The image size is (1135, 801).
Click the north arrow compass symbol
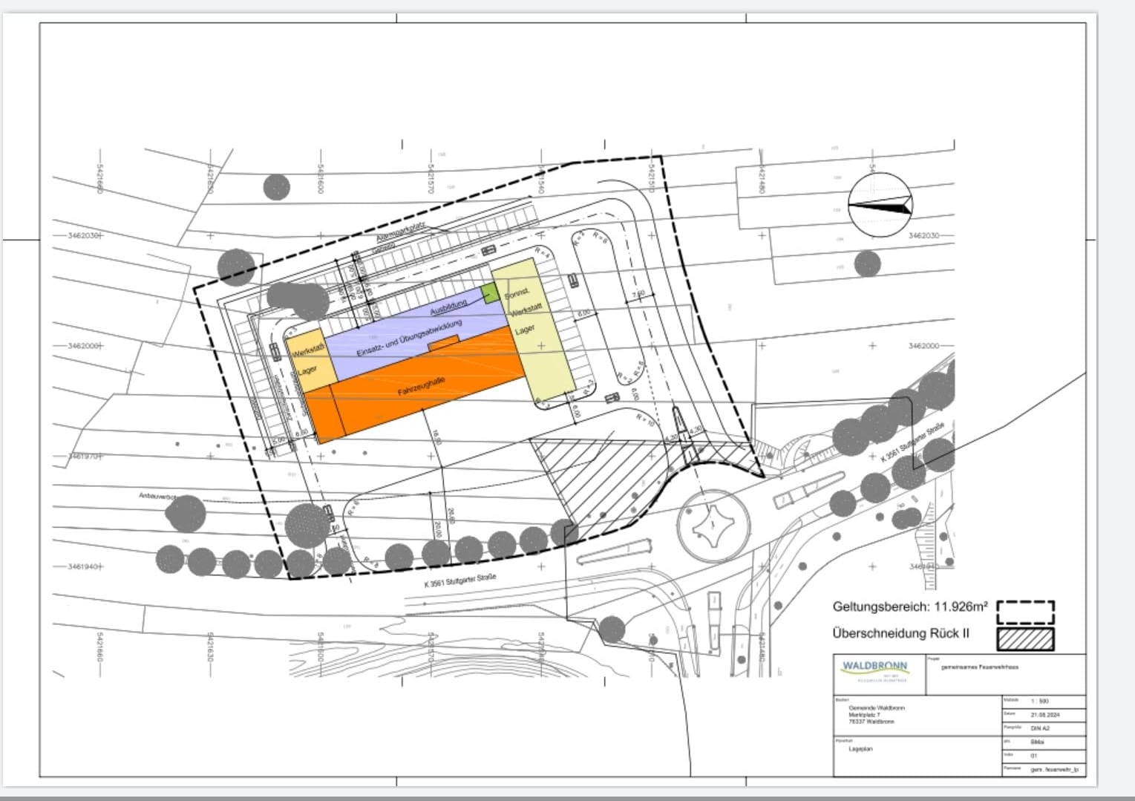(880, 205)
